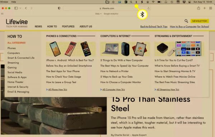This screenshot has height=137, width=215.
Task: Click the Bluetooth icon in the menu bar
Action: [x=136, y=2]
